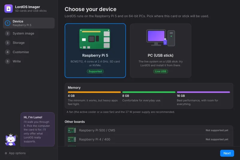Click the Supported badge
240x160 pixels.
pyautogui.click(x=95, y=71)
